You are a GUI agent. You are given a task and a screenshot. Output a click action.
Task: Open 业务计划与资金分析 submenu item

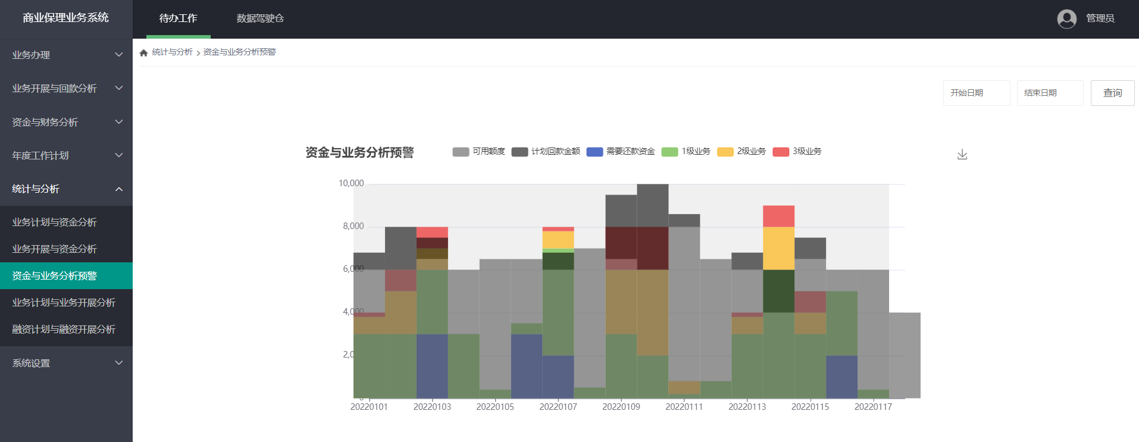point(66,222)
